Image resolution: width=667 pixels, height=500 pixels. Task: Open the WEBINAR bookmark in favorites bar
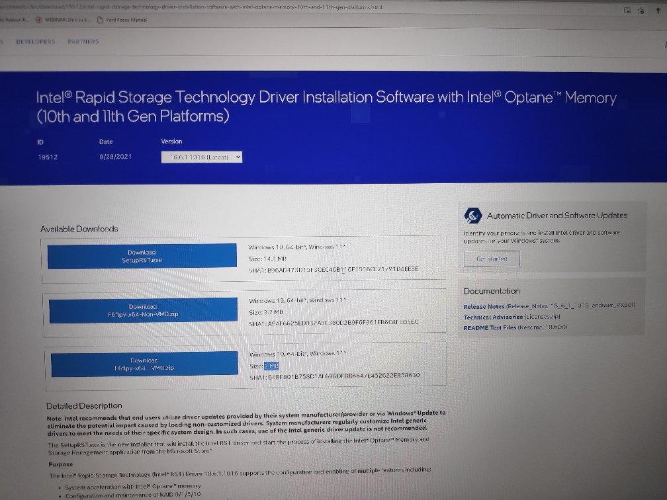62,20
